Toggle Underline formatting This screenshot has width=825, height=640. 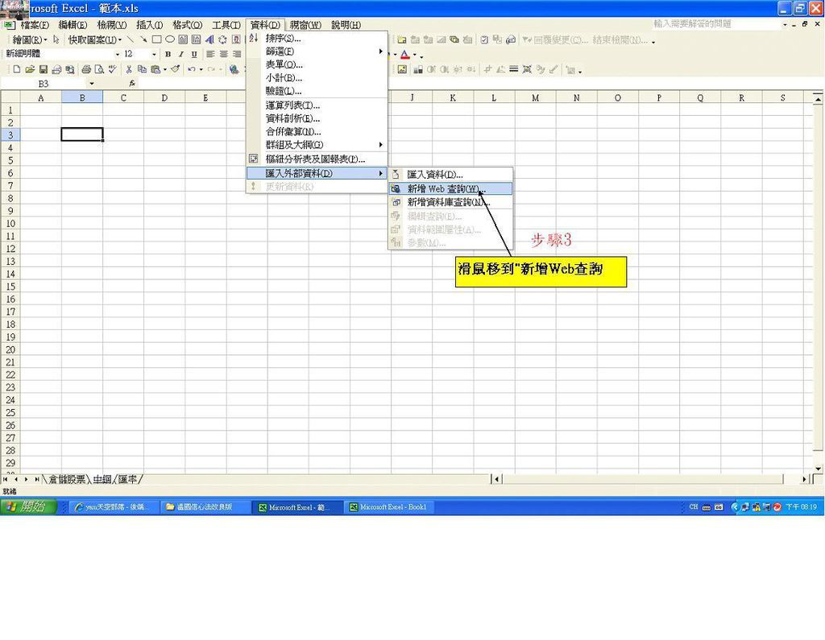[x=194, y=54]
